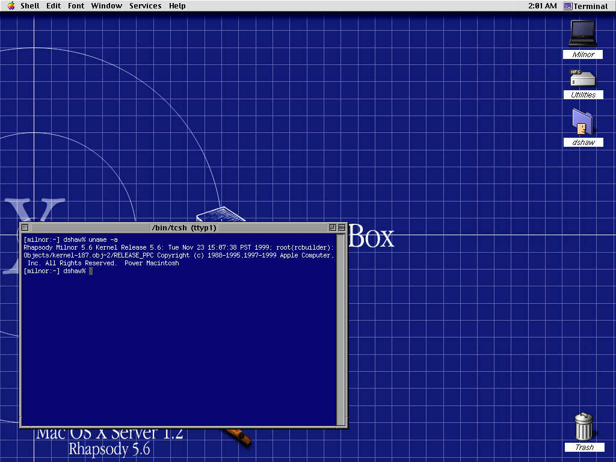Screen dimensions: 616x462
Task: Open the Services menu
Action: tap(146, 6)
